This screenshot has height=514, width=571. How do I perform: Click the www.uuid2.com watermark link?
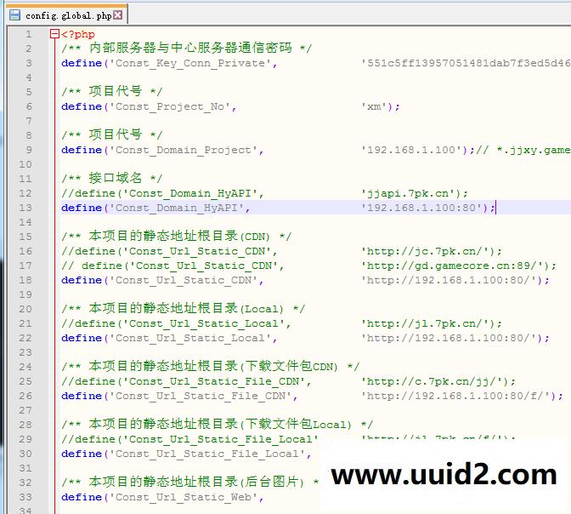coord(443,475)
